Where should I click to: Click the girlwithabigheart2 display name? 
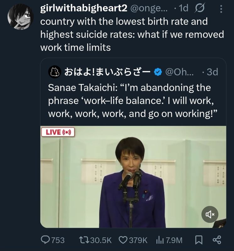83,9
